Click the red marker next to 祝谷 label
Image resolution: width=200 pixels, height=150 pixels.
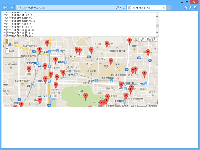(129, 41)
